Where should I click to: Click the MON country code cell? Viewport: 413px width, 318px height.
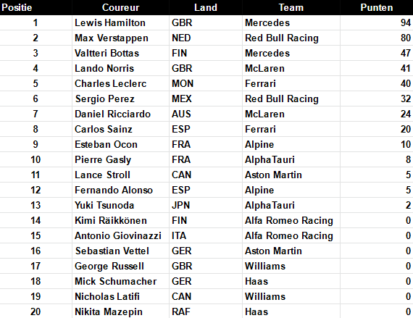(x=206, y=84)
